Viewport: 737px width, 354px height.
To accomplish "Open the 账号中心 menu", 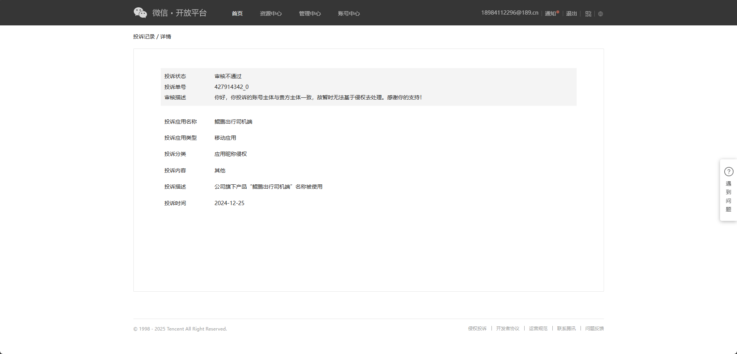I will 349,13.
